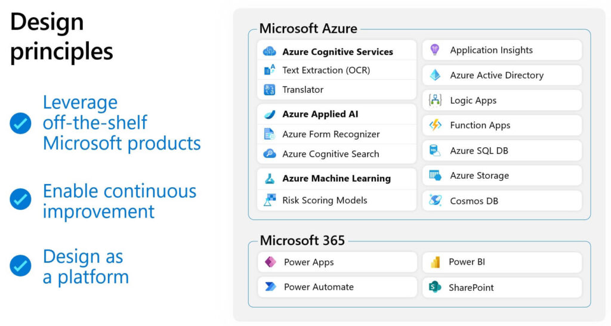Click the Azure Applied AI icon
The image size is (611, 326).
coord(270,114)
